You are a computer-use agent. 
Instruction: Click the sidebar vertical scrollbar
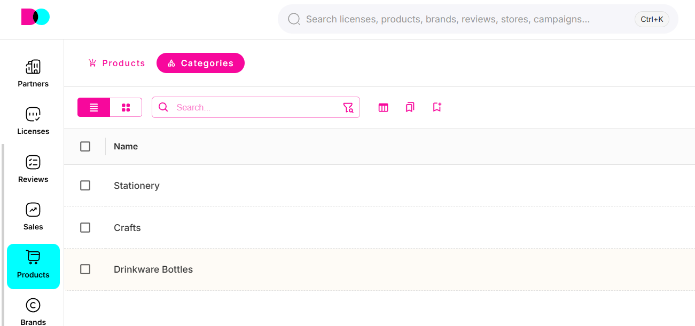coord(3,235)
